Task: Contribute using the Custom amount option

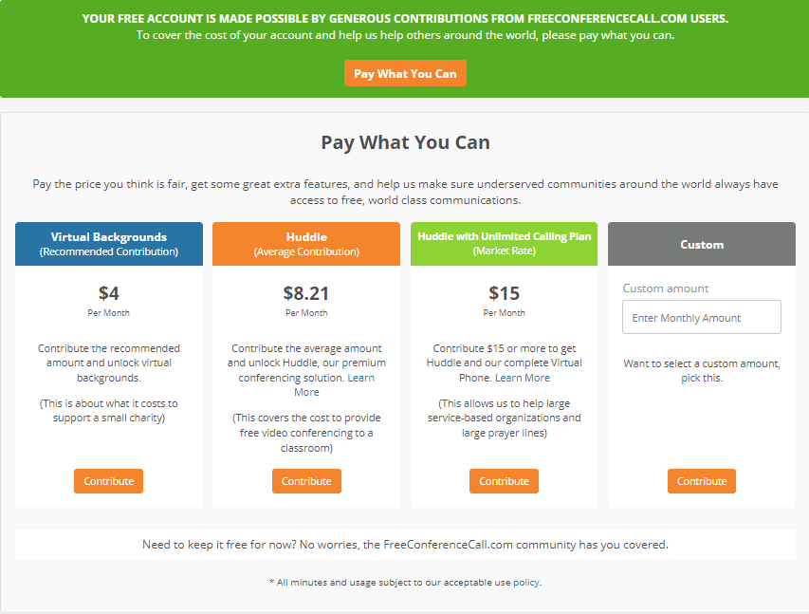Action: coord(701,481)
